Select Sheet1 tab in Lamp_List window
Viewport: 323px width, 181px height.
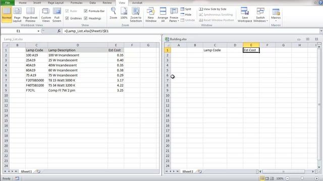coord(26,171)
